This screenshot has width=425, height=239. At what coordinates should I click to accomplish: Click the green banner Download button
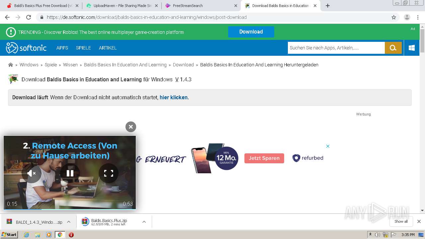251,32
